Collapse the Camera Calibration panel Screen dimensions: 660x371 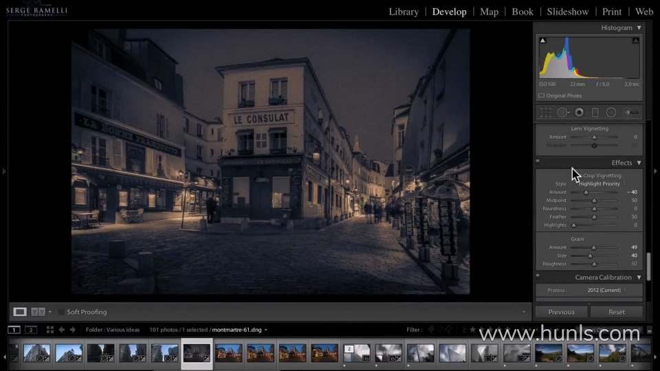click(639, 278)
